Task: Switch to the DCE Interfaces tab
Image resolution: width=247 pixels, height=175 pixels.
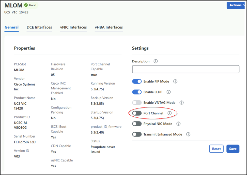Action: point(39,27)
